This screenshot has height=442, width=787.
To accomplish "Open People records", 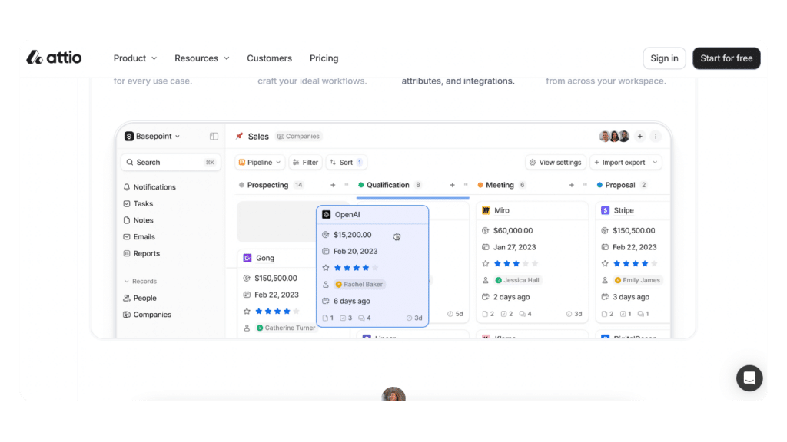I will (140, 298).
